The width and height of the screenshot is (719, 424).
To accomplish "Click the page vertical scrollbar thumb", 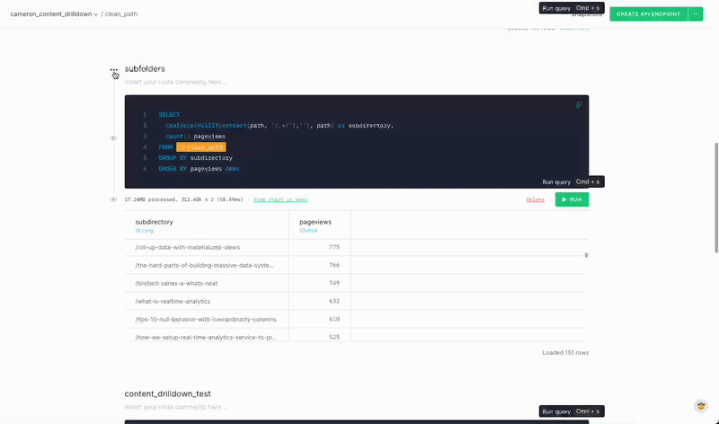I will [715, 198].
